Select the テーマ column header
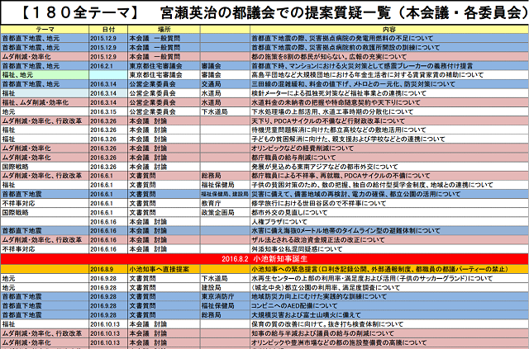 pos(45,30)
